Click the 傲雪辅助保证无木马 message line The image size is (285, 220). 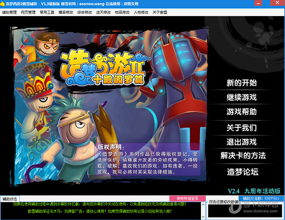coord(100,211)
